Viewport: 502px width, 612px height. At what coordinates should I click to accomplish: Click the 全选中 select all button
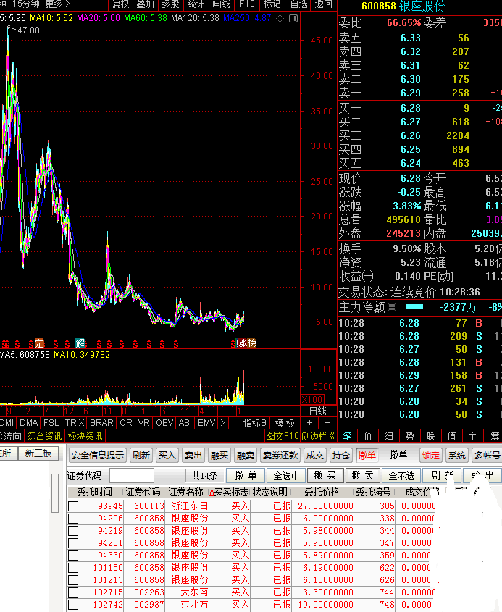pyautogui.click(x=285, y=476)
